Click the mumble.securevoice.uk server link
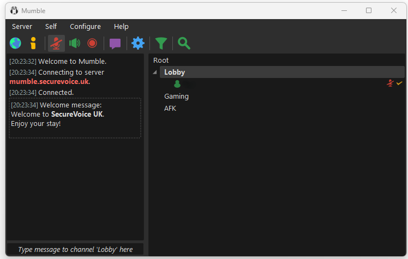The height and width of the screenshot is (259, 408). click(49, 82)
